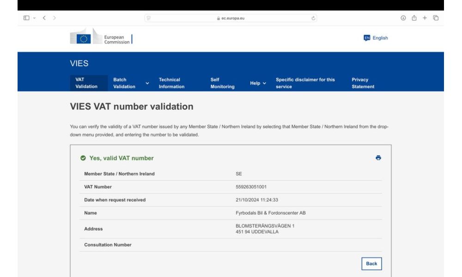This screenshot has width=462, height=277.
Task: Expand the Batch Validation dropdown chevron
Action: coord(147,83)
